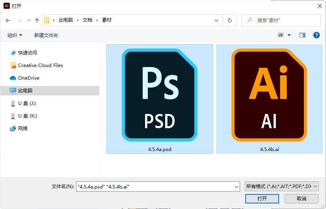The image size is (326, 209).
Task: Click the 打开 button
Action: click(262, 199)
